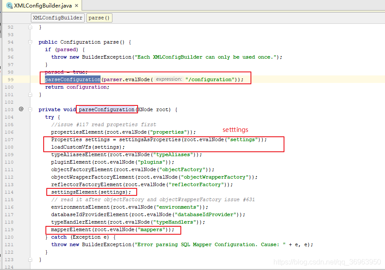Click 'catch (Exception e)' on line 120
The width and height of the screenshot is (385, 270).
tap(80, 237)
